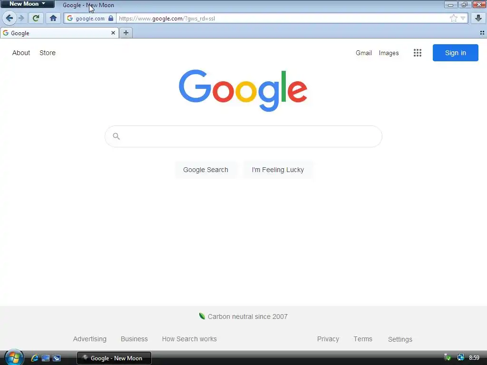Minimize the New Moon window
The width and height of the screenshot is (487, 365).
(x=450, y=4)
